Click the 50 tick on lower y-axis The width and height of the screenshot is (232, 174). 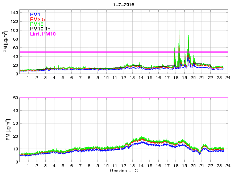click(15, 98)
